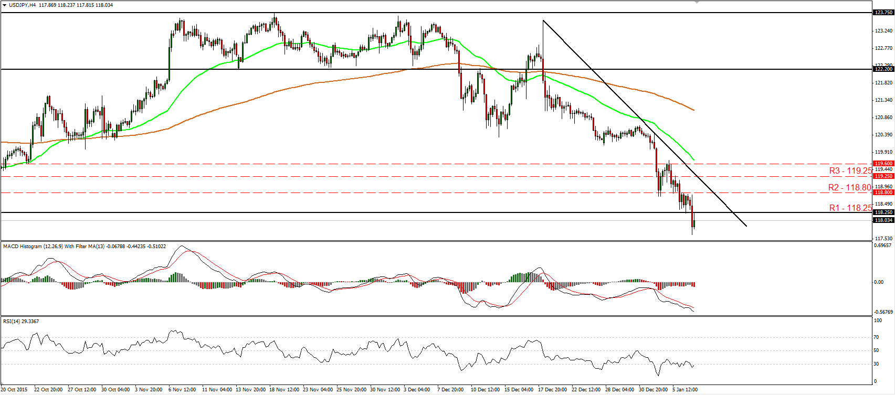Select the R3 - 119.25 resistance label

pyautogui.click(x=850, y=170)
